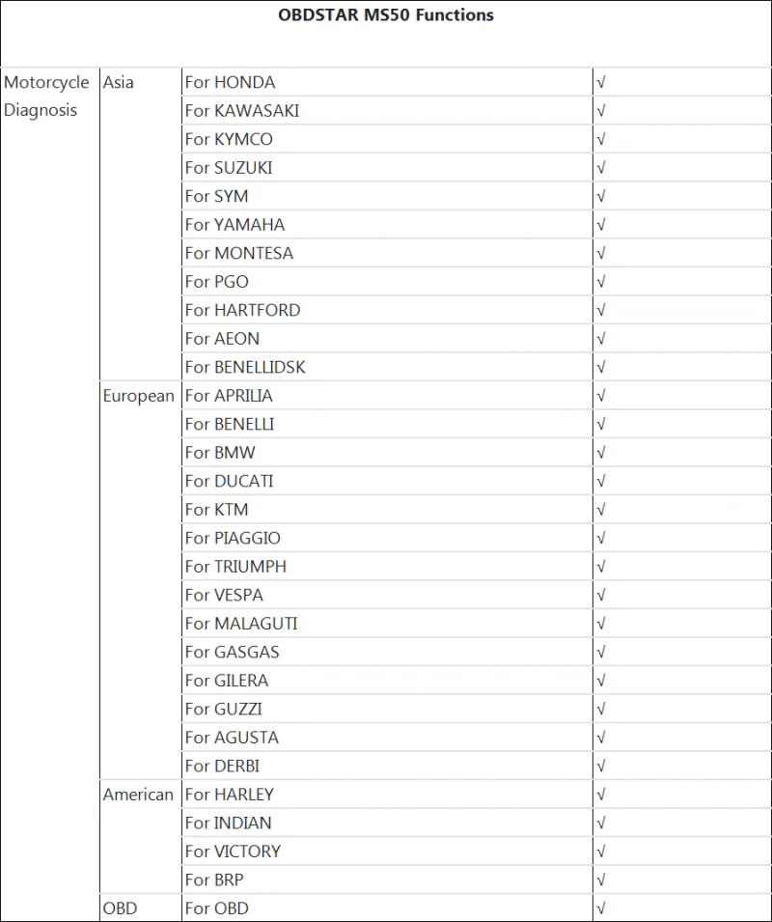Click the For HARLEY entry
Viewport: 772px width, 922px height.
point(230,795)
